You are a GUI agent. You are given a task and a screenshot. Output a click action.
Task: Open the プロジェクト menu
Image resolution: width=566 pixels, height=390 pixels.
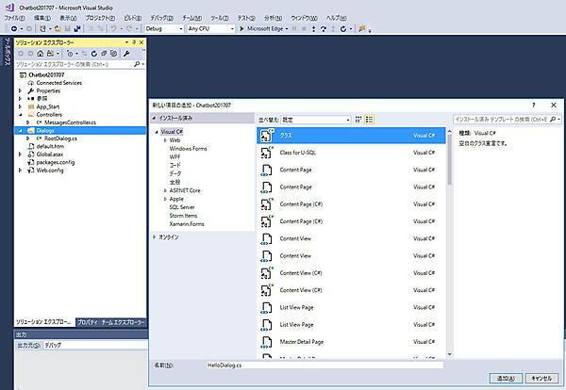tap(98, 17)
